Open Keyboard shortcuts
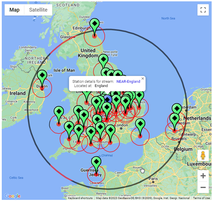Image resolution: width=213 pixels, height=201 pixels. [80, 198]
